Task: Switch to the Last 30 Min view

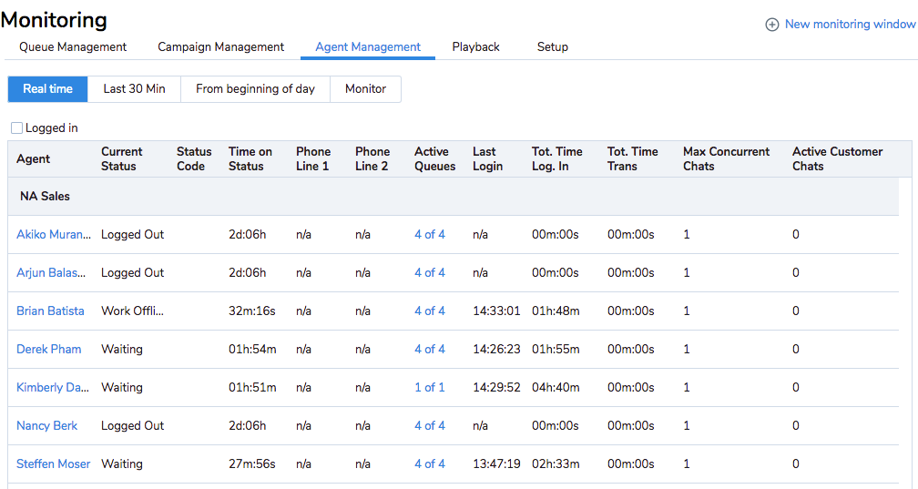Action: [x=134, y=89]
